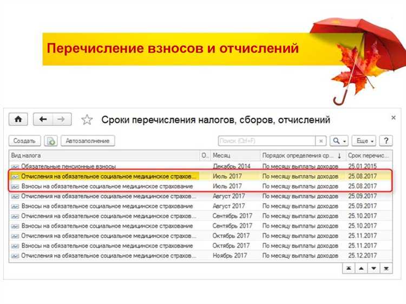Click into the Поиск (Ctrl+F) search field
Screen dimensions: 406x304
[267, 141]
